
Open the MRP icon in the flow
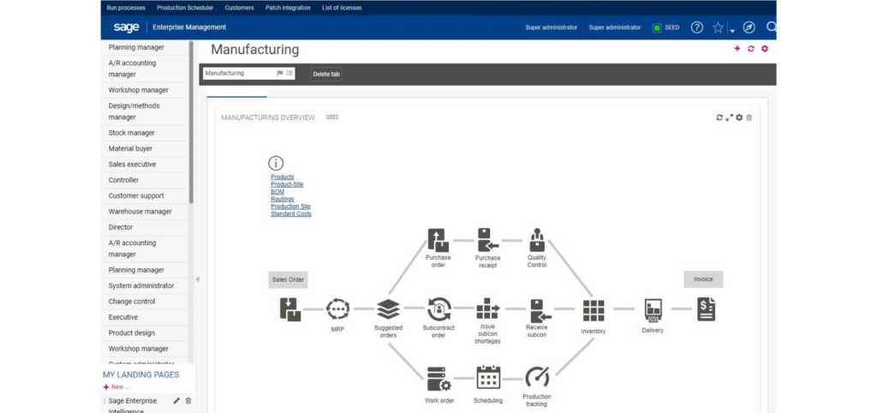[337, 309]
